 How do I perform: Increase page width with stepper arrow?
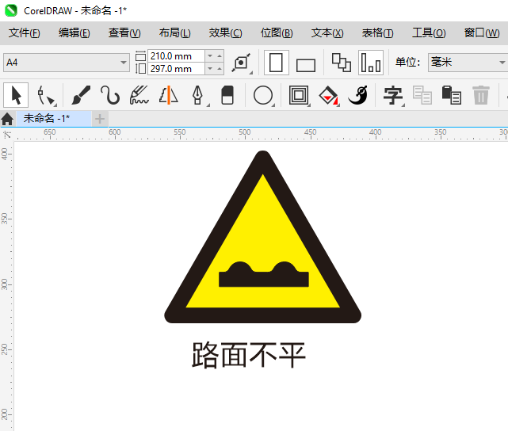coord(220,56)
